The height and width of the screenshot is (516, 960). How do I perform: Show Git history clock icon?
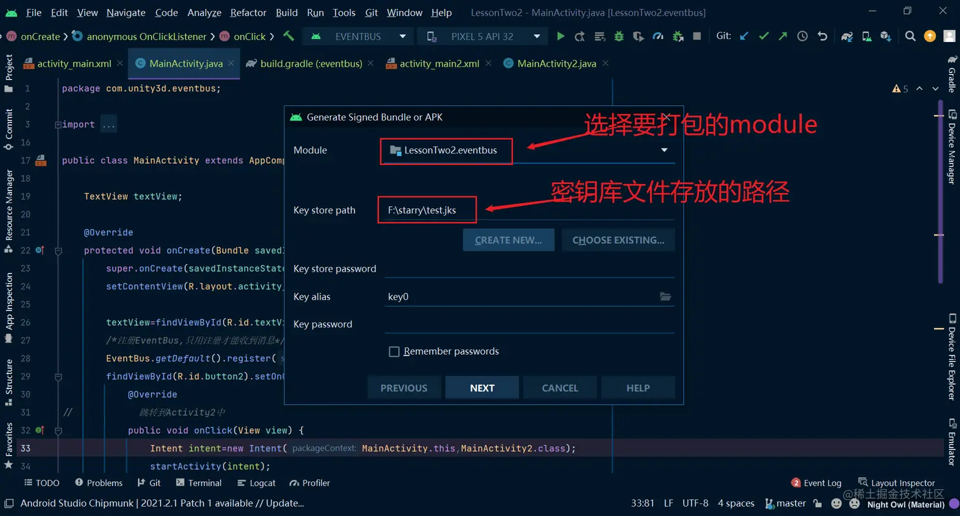point(803,36)
